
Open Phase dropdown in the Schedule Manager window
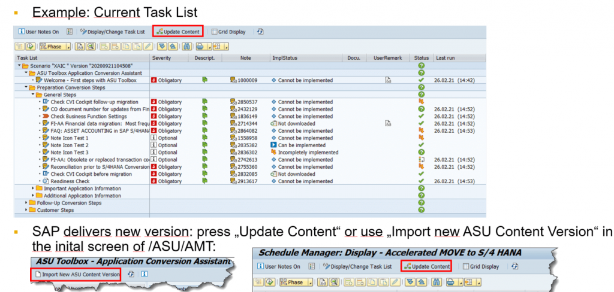(296, 282)
